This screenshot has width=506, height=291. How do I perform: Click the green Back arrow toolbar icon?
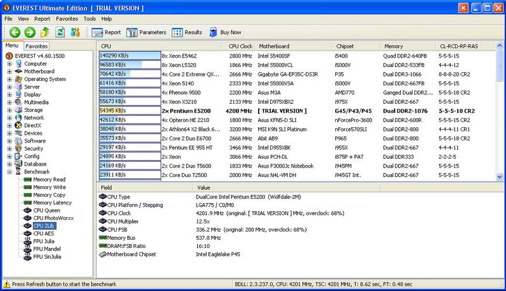15,32
